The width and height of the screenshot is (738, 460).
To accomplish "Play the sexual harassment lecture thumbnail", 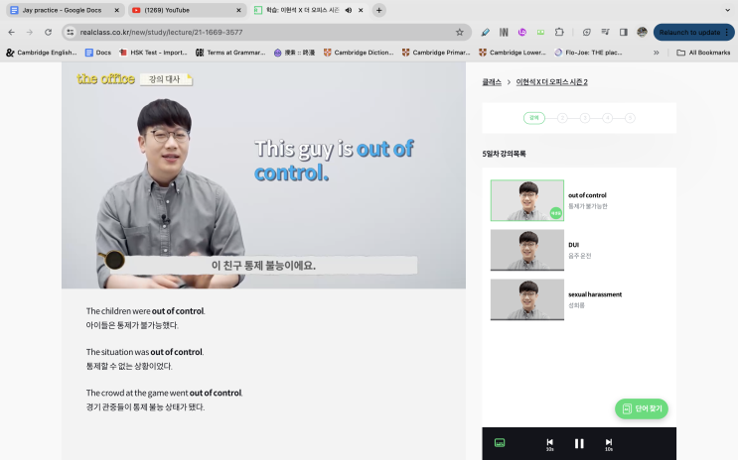I will coord(527,299).
